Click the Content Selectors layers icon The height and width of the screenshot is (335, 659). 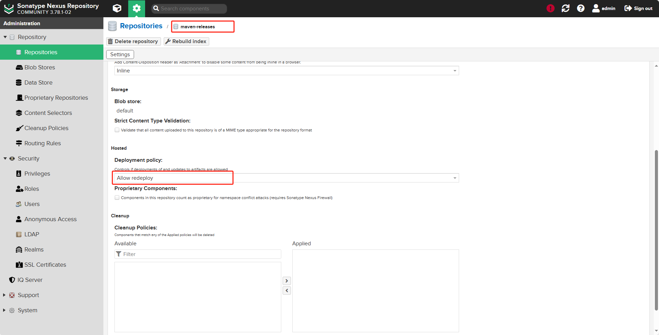pos(19,113)
